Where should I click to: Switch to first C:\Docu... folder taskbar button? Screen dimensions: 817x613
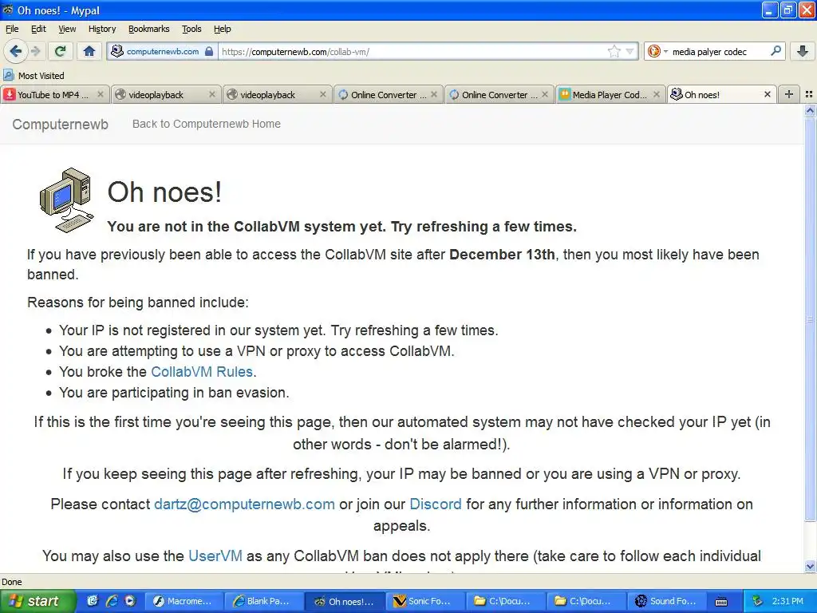coord(505,601)
